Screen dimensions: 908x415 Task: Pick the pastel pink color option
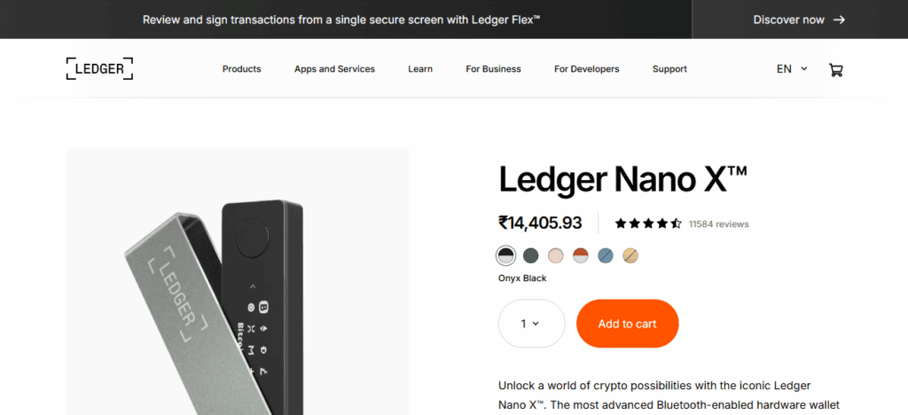(x=556, y=256)
